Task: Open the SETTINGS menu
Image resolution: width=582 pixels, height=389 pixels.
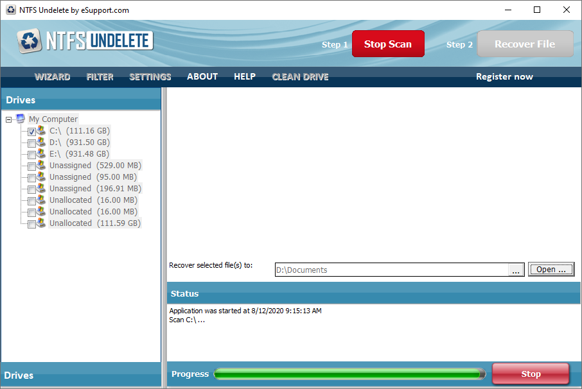Action: (x=150, y=77)
